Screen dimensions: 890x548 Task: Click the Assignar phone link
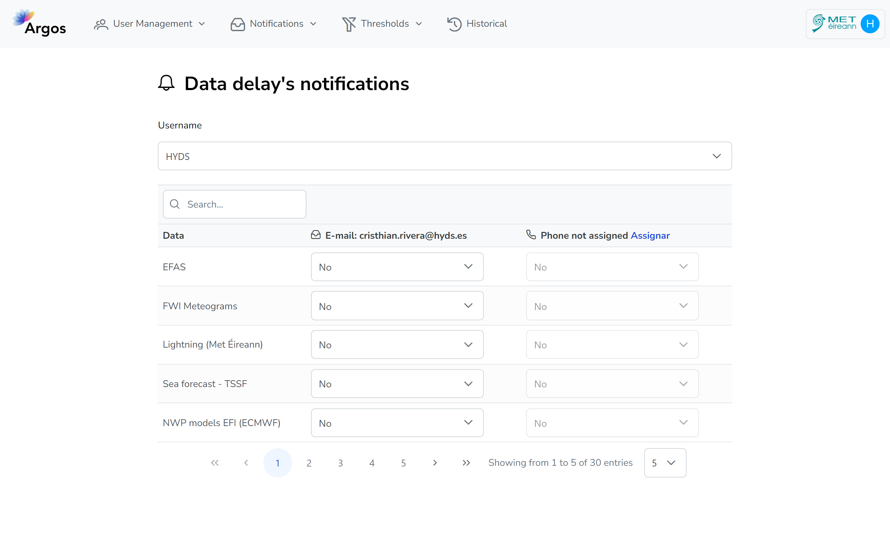coord(650,236)
